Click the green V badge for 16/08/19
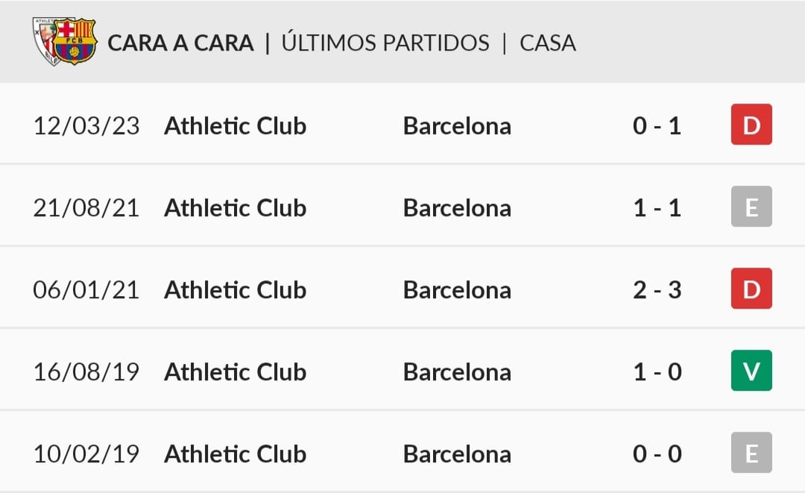This screenshot has width=805, height=493. pos(751,371)
